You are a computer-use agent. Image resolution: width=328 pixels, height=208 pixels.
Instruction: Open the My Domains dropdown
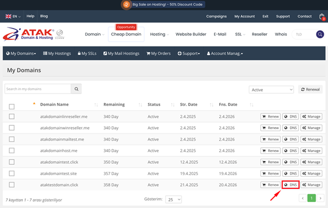[x=21, y=54]
